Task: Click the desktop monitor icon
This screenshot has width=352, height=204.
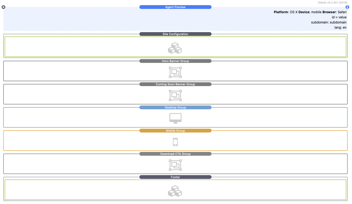Action: pyautogui.click(x=175, y=118)
